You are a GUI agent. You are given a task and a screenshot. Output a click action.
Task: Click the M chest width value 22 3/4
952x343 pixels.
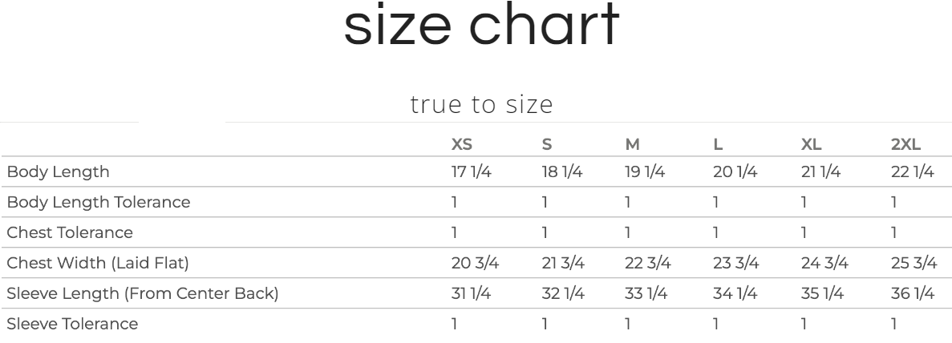pos(647,263)
